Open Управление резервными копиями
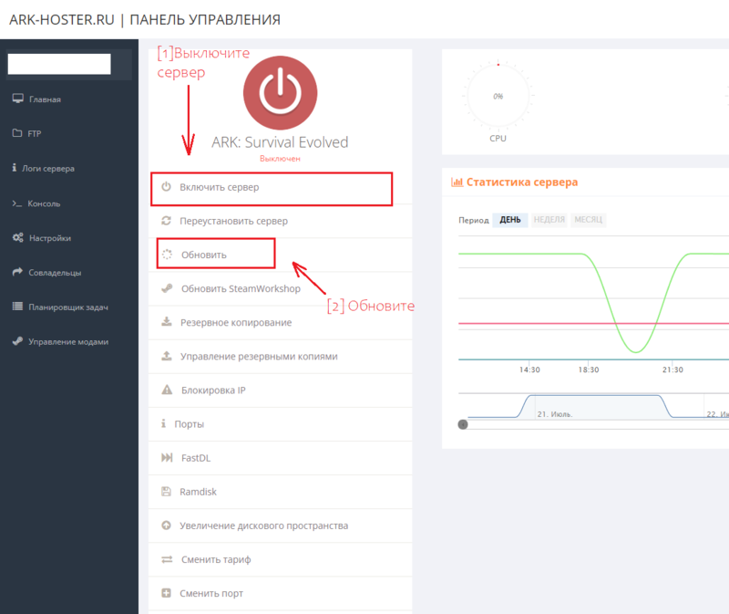The image size is (729, 614). click(258, 357)
